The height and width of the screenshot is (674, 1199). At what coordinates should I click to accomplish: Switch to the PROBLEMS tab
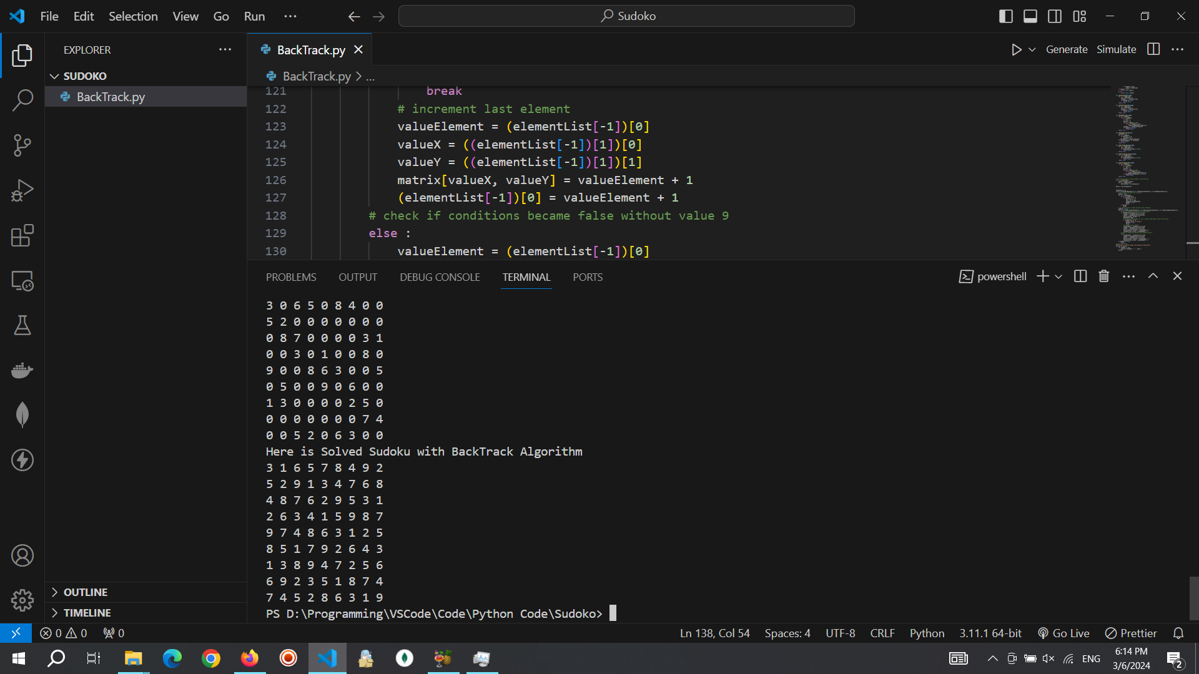[x=291, y=277]
